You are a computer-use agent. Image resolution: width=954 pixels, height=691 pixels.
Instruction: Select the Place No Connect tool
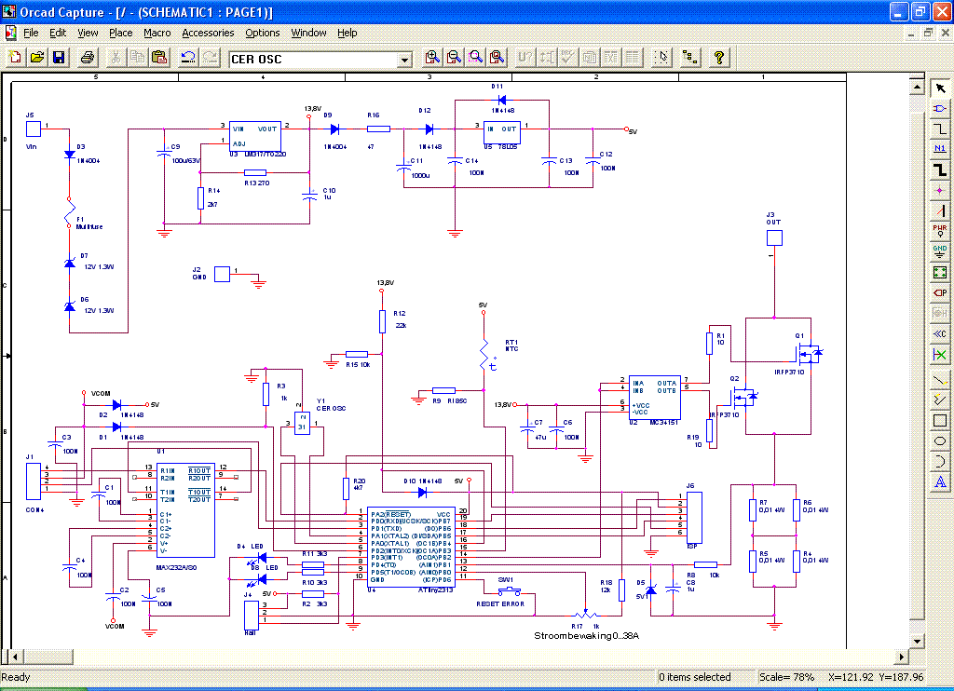940,355
